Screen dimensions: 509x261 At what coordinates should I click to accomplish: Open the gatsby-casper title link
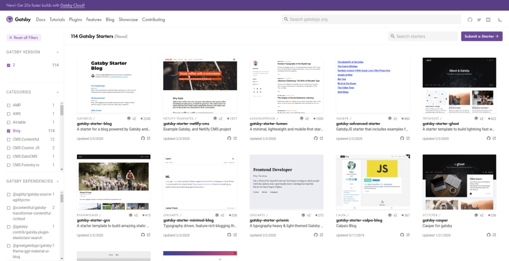click(437, 220)
